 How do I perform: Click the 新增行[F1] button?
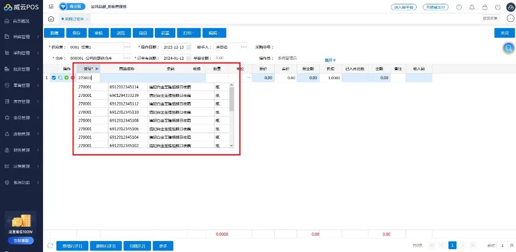tap(72, 246)
